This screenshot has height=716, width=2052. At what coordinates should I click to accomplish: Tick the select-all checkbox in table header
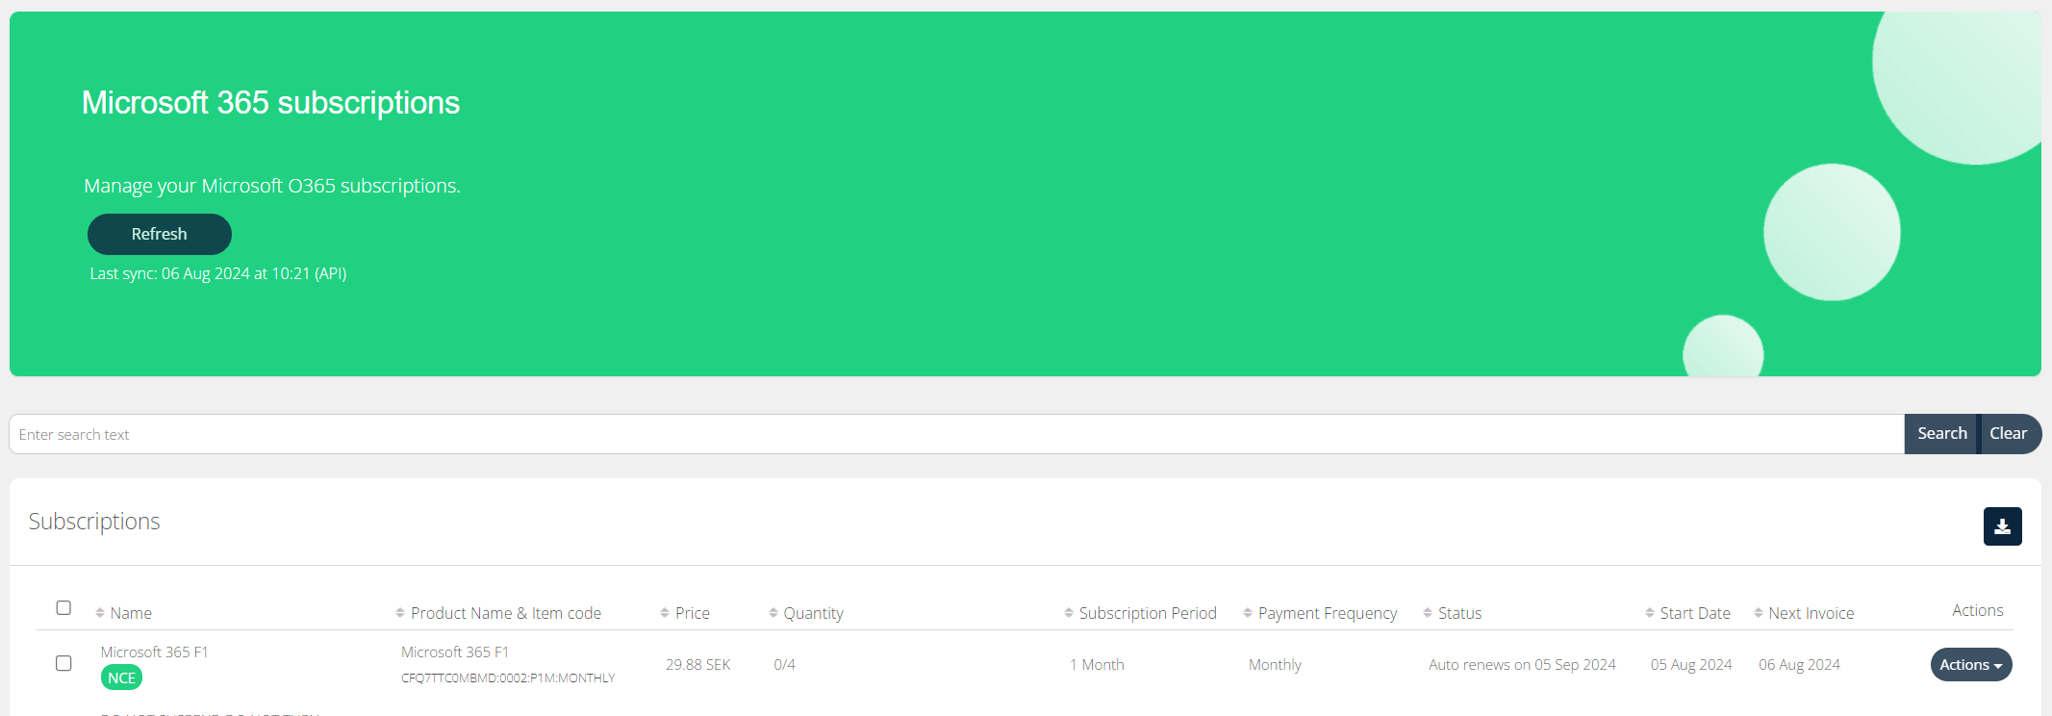63,607
